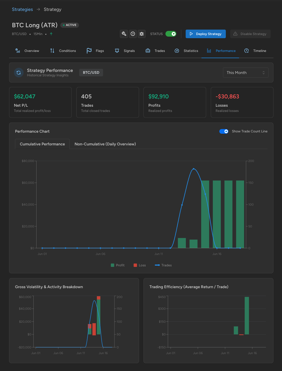Toggle the strategy STATUS switch
The image size is (282, 371).
[171, 34]
